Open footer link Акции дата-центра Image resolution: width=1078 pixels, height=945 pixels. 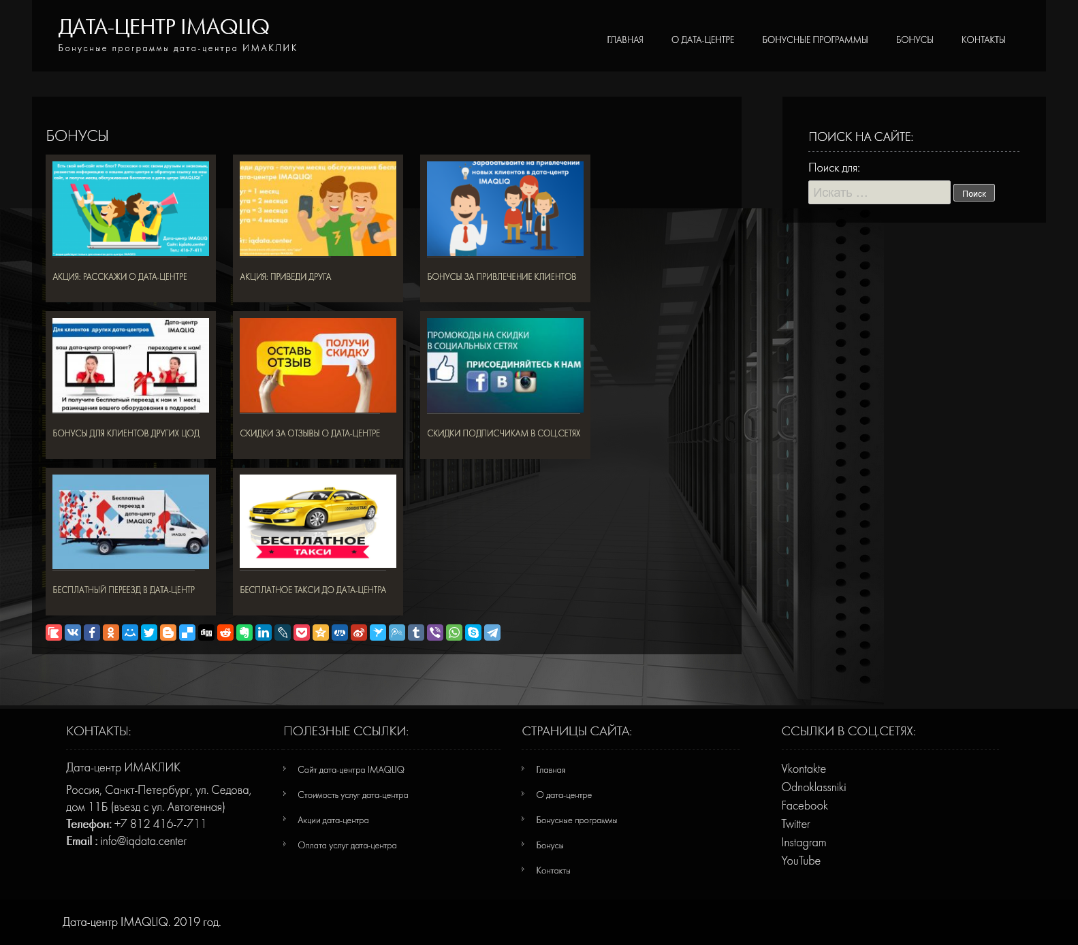point(333,820)
